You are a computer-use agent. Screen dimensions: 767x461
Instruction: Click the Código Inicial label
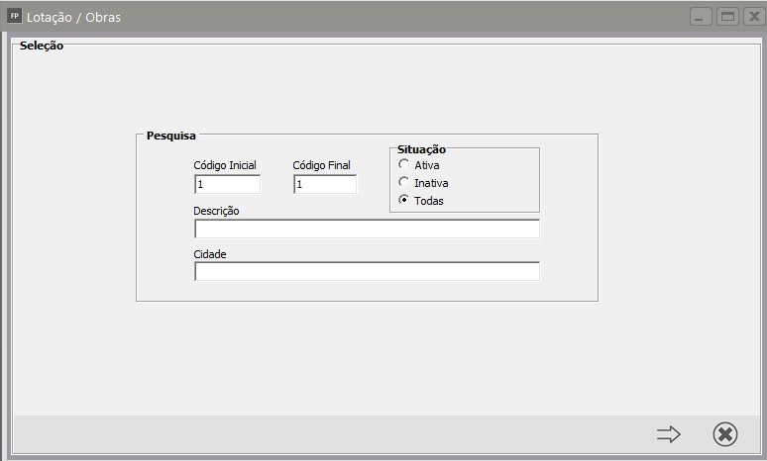coord(225,165)
